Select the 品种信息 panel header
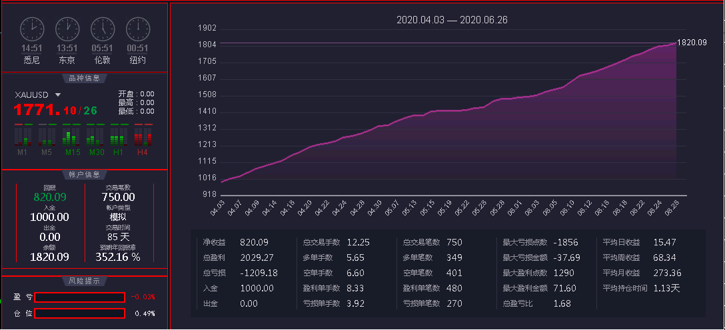The width and height of the screenshot is (725, 330). (85, 78)
